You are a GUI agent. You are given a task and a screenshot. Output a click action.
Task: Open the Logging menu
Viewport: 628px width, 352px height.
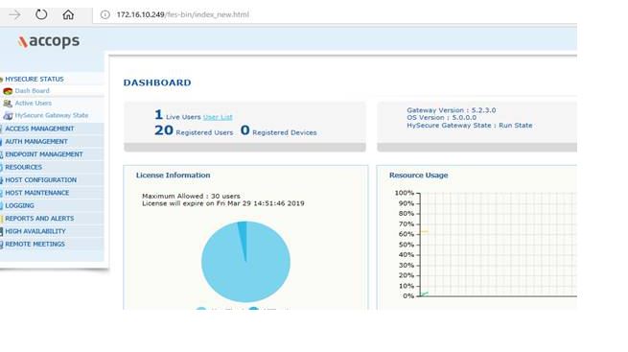[19, 205]
